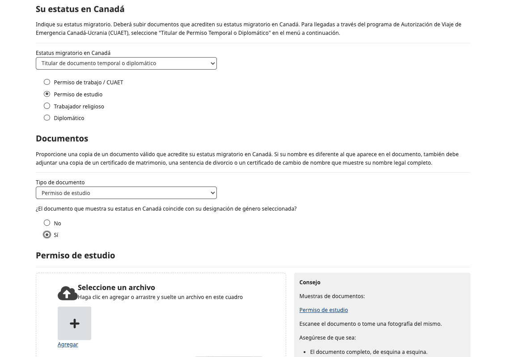Viewport: 508px width, 357px height.
Task: Click the bold Permiso de estudio section heading
Action: coord(75,256)
